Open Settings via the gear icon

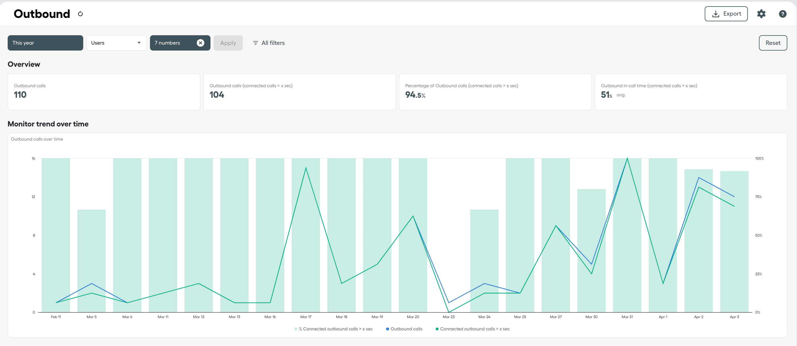tap(761, 14)
